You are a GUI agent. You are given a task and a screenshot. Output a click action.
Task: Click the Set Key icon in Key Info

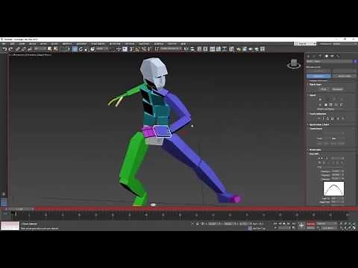coord(319,162)
